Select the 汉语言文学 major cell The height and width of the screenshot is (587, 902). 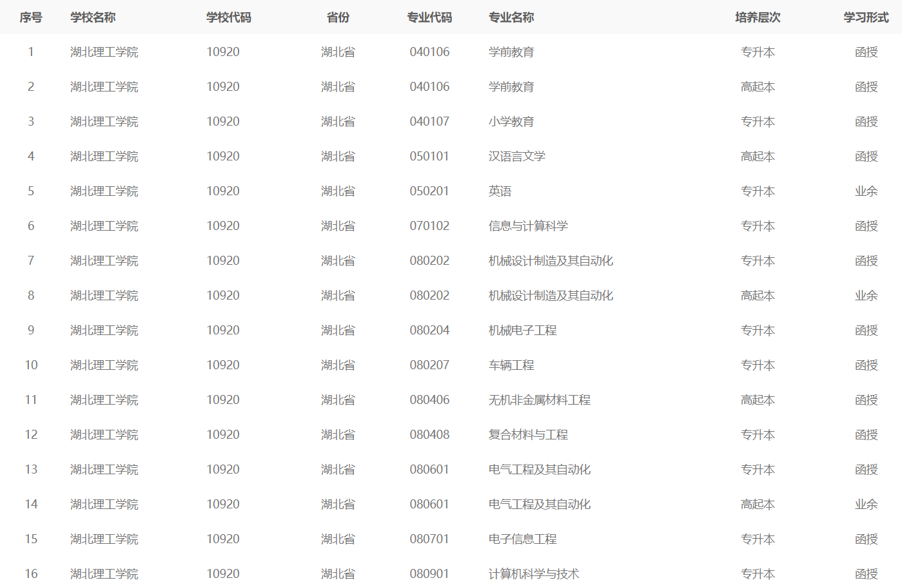[517, 157]
